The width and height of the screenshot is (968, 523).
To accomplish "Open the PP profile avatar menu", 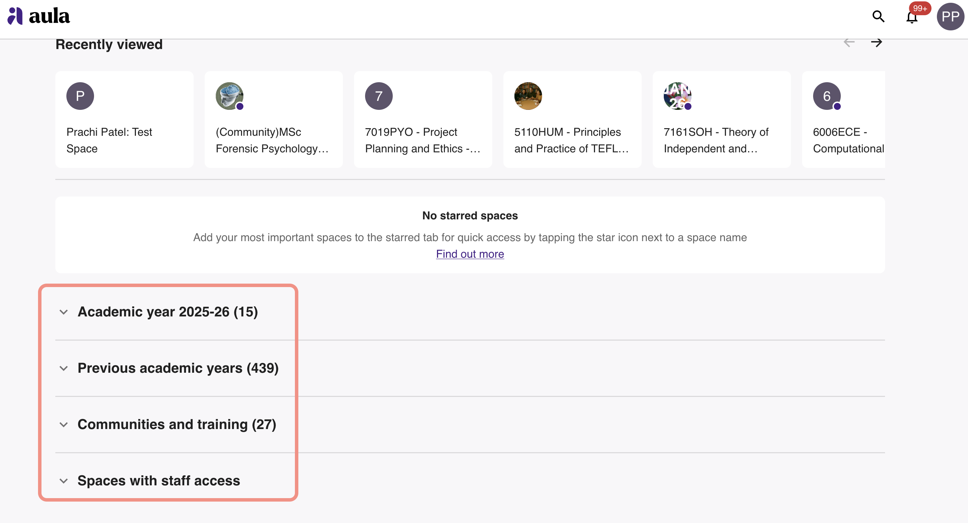I will click(x=950, y=17).
